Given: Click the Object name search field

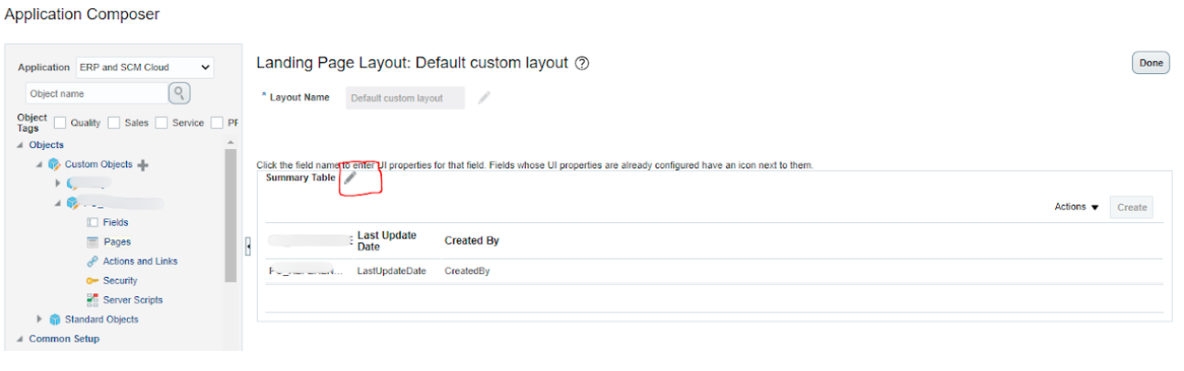Looking at the screenshot, I should coord(95,93).
